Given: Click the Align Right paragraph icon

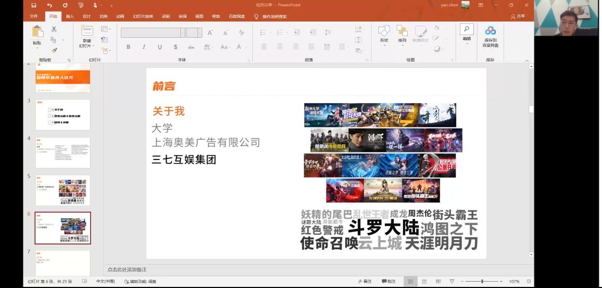Looking at the screenshot, I should tap(295, 47).
